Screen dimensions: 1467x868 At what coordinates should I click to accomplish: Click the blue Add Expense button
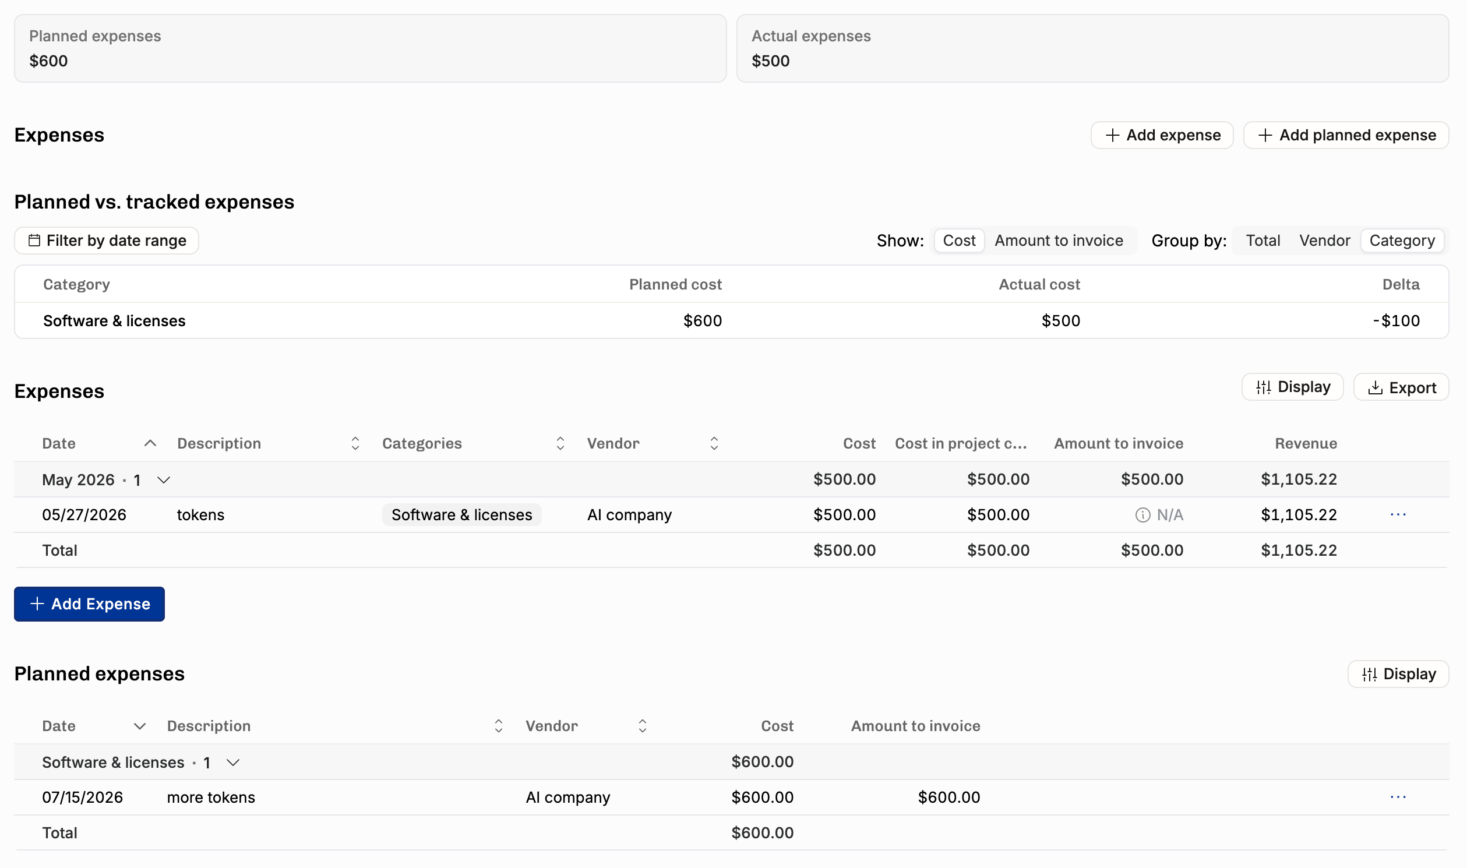(x=90, y=604)
